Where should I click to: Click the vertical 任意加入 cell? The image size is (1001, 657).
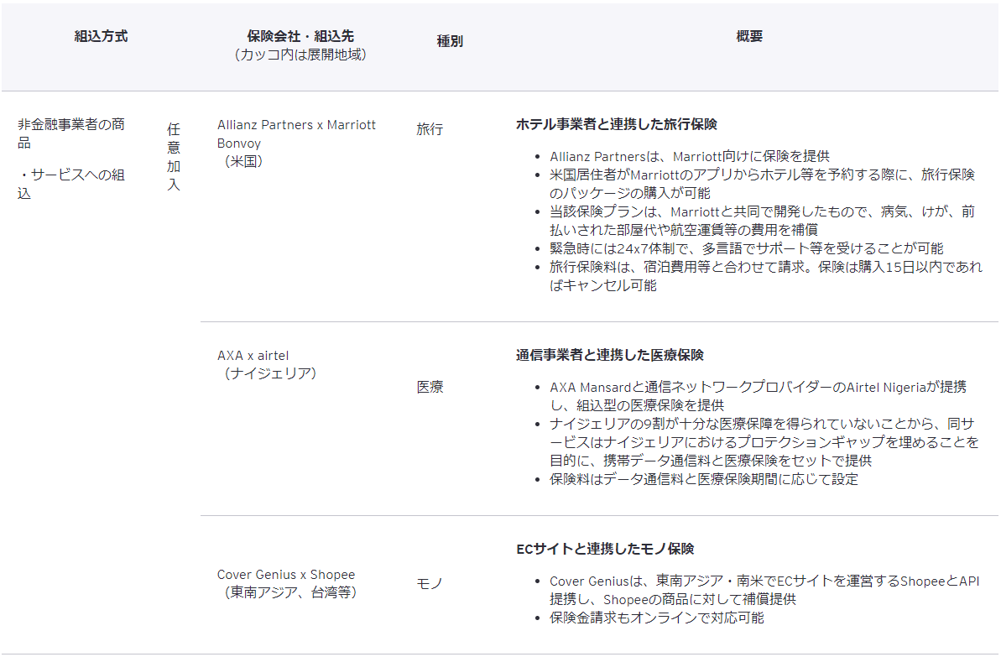click(173, 157)
